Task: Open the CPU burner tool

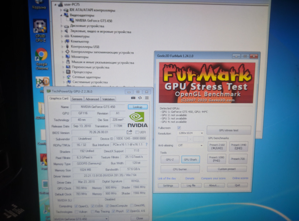Action: coord(180,169)
